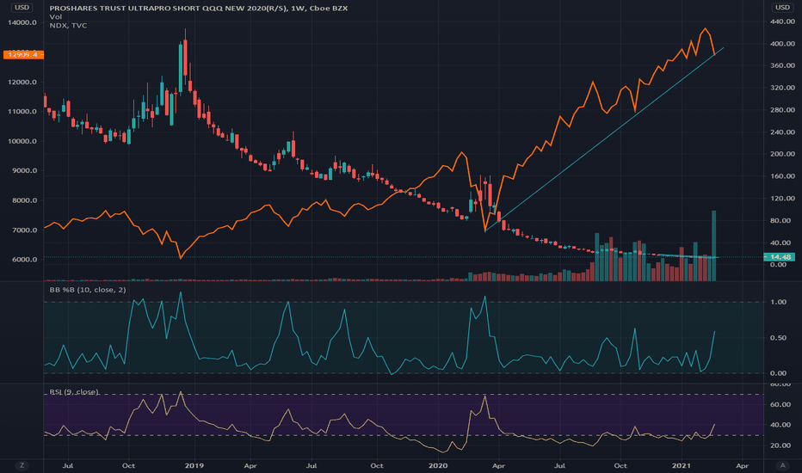Select the ProShares Trust UltraPro Short QQQ title

click(x=199, y=9)
